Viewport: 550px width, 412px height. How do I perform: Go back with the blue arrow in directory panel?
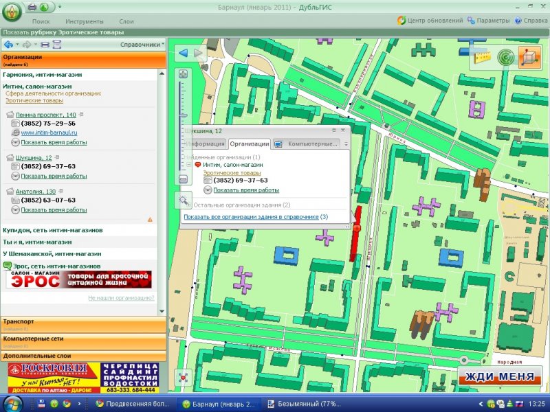pyautogui.click(x=8, y=45)
